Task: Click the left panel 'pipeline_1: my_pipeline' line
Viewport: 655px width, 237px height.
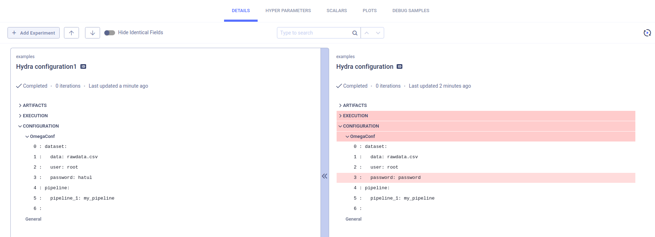Action: pos(82,198)
